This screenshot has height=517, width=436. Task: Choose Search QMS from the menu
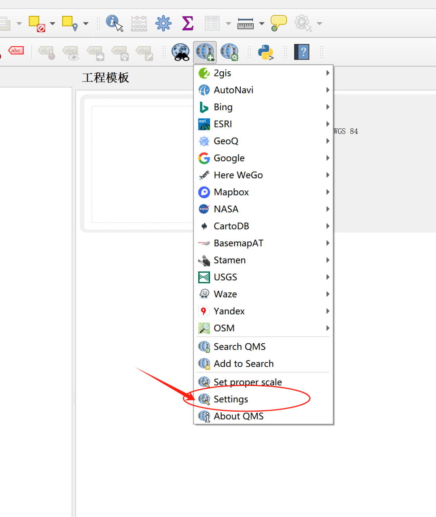pos(263,347)
